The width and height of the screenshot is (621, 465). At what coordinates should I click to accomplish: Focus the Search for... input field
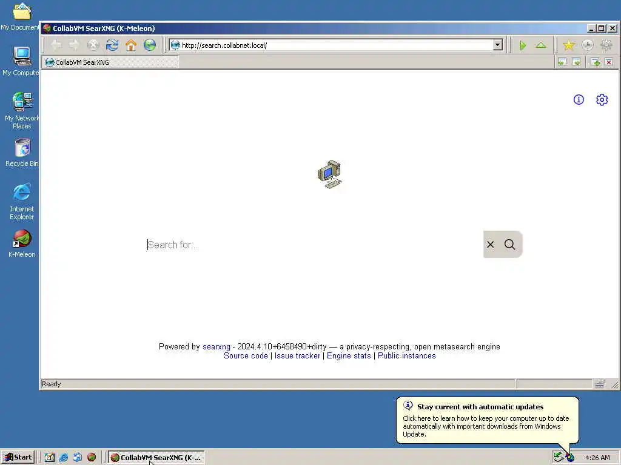coord(313,245)
